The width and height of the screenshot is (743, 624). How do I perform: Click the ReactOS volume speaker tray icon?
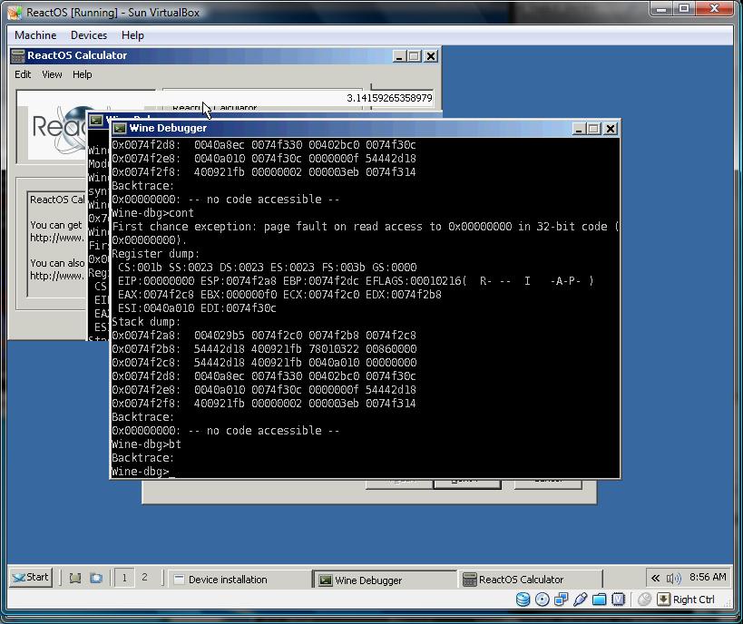(673, 578)
